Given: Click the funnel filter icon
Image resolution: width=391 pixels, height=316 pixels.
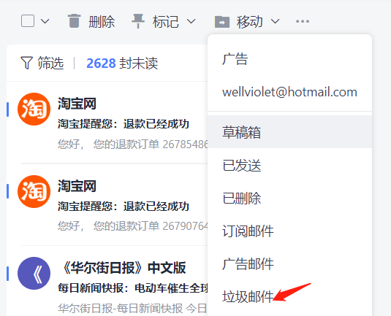Looking at the screenshot, I should 26,63.
